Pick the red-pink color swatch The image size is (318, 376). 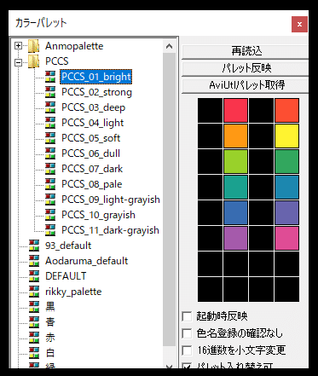[x=235, y=110]
